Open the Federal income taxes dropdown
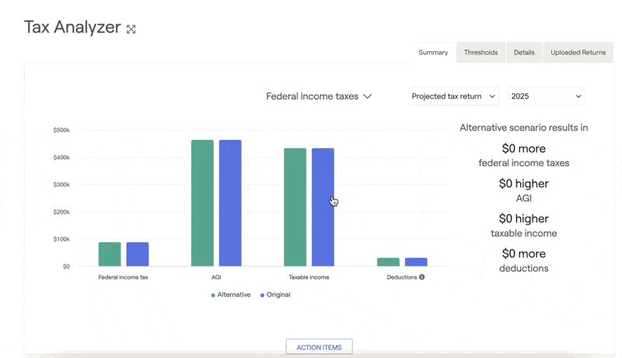This screenshot has height=358, width=622. (x=319, y=96)
